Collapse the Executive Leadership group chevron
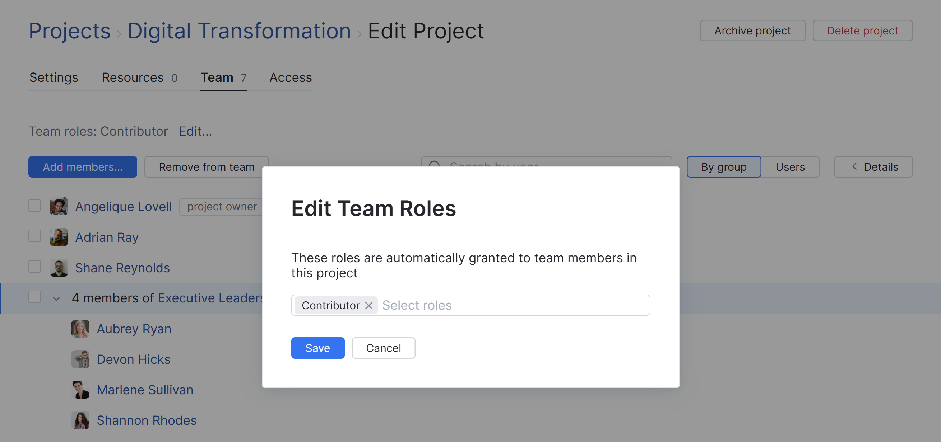Screen dimensions: 941x442 [56, 298]
